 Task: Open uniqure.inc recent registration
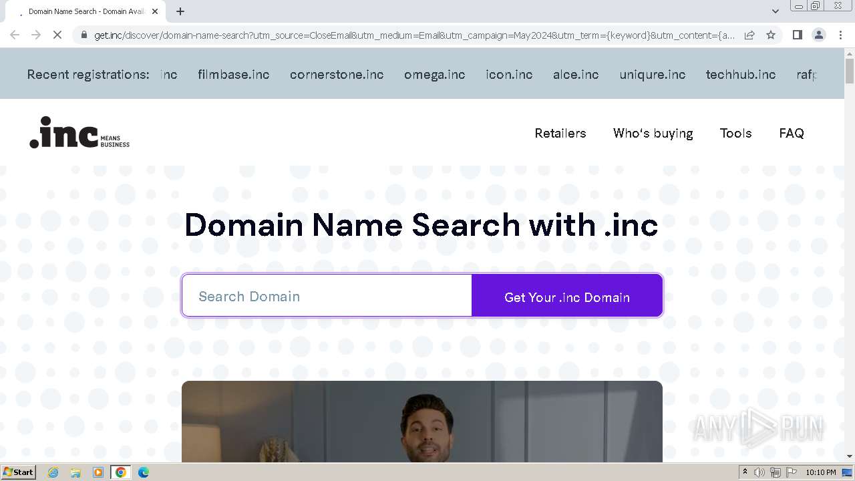click(x=652, y=74)
